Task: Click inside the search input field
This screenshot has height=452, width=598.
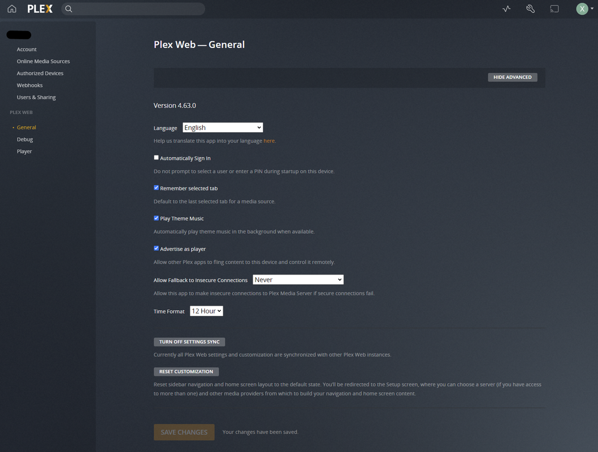Action: pyautogui.click(x=133, y=9)
